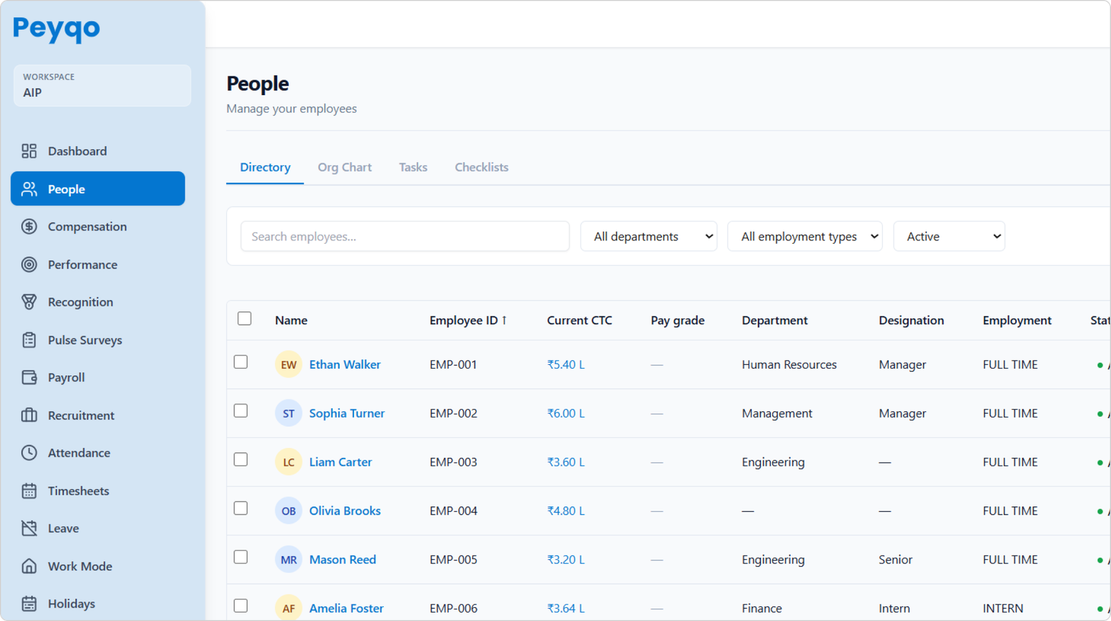Switch to the Tasks tab
This screenshot has height=621, width=1111.
[413, 167]
